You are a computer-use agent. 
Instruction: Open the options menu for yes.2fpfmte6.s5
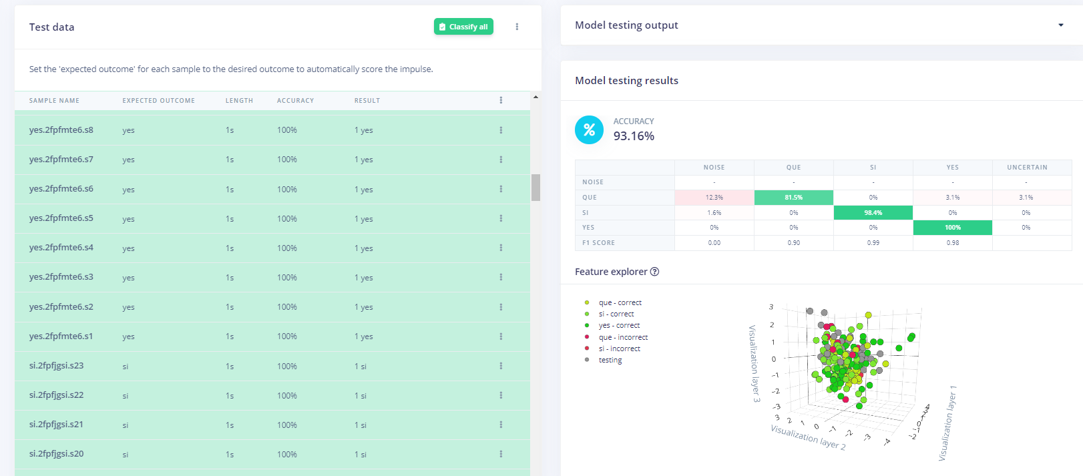coord(501,218)
